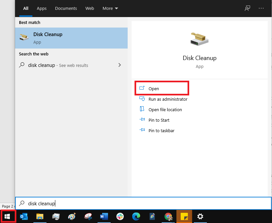Click the feedback person icon in search header
Image resolution: width=272 pixels, height=223 pixels.
click(247, 8)
